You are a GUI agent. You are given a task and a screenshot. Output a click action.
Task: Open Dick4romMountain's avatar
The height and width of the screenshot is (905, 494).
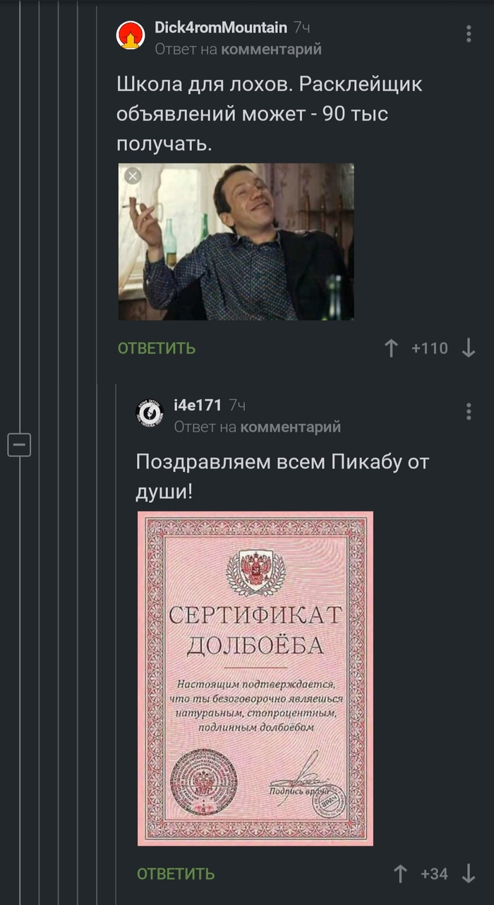coord(131,35)
